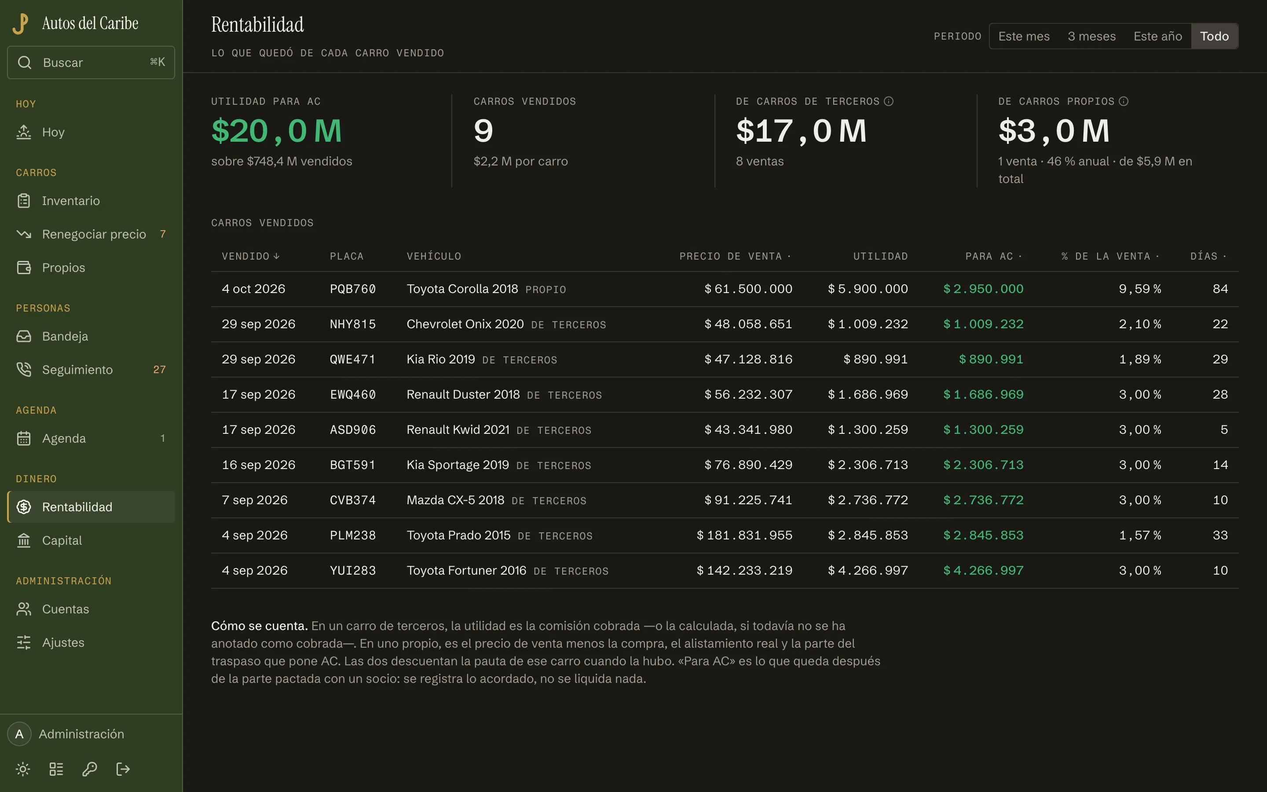Click the search magnifier icon
The height and width of the screenshot is (792, 1267).
(24, 62)
